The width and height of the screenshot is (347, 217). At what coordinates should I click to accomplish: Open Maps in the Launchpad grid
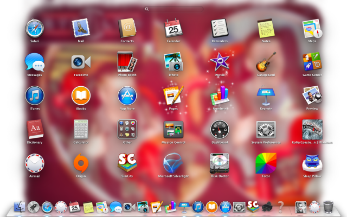click(x=312, y=29)
